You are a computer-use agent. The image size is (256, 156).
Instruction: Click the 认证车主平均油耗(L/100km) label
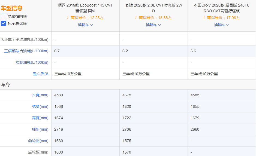tap(24, 39)
